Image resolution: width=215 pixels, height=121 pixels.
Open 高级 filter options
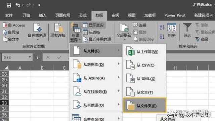click(x=202, y=39)
